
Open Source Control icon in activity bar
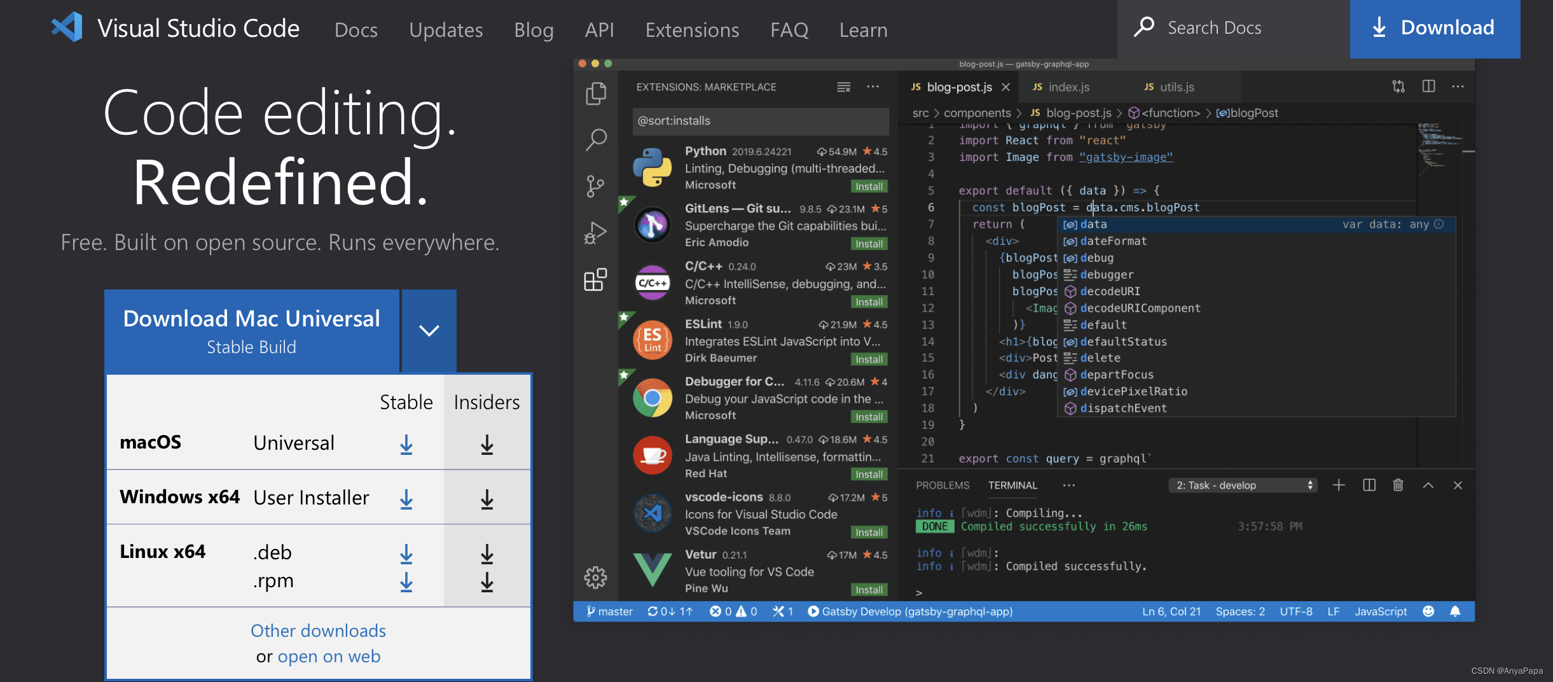(595, 186)
